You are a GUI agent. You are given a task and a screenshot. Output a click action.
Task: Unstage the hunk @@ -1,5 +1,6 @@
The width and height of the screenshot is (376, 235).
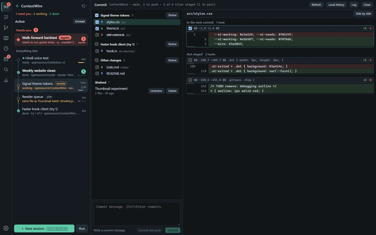190,28
